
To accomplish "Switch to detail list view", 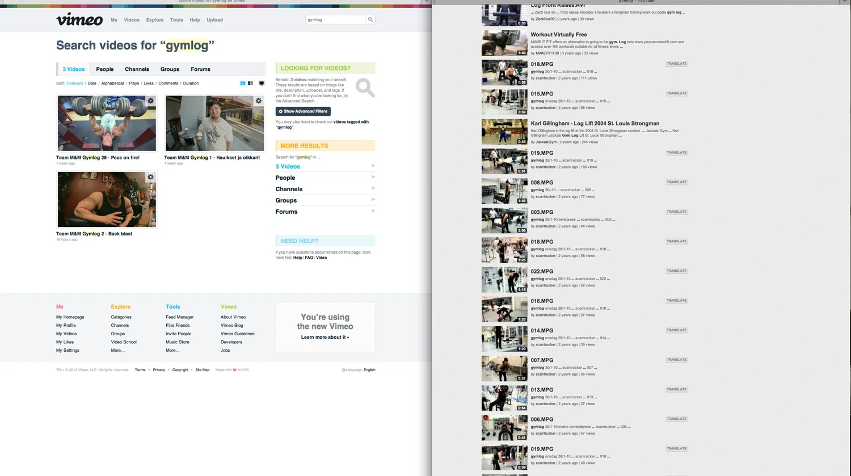I will click(250, 83).
